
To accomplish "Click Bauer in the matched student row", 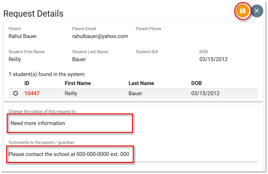I will point(135,93).
